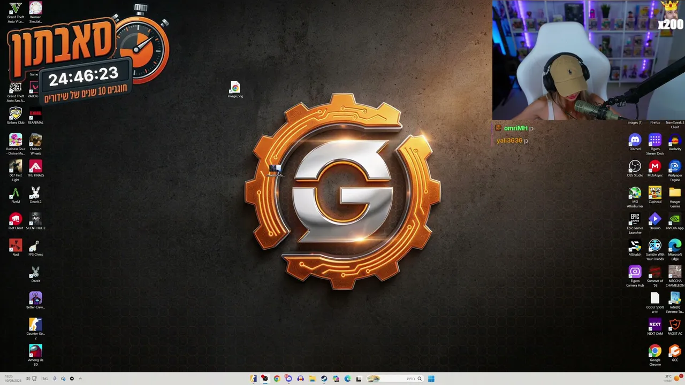
Task: Launch the Riot Client icon
Action: click(16, 221)
